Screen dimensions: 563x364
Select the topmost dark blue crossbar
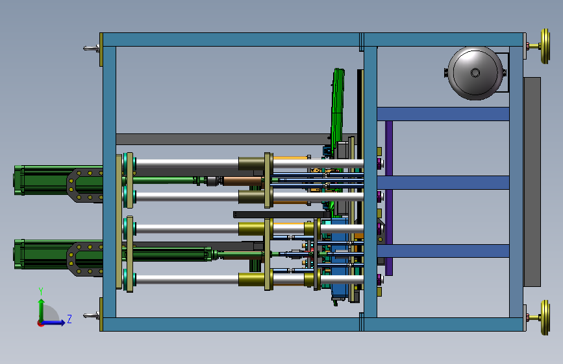pos(443,114)
